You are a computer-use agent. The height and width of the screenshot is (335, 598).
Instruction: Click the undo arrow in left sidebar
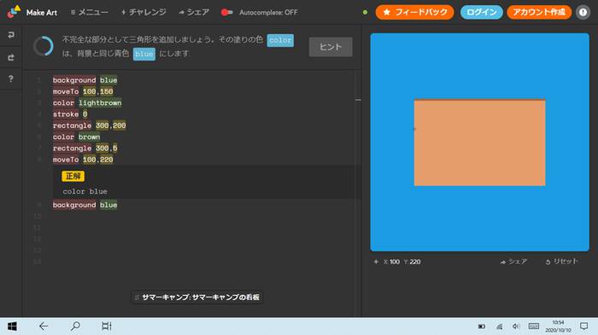pyautogui.click(x=11, y=35)
